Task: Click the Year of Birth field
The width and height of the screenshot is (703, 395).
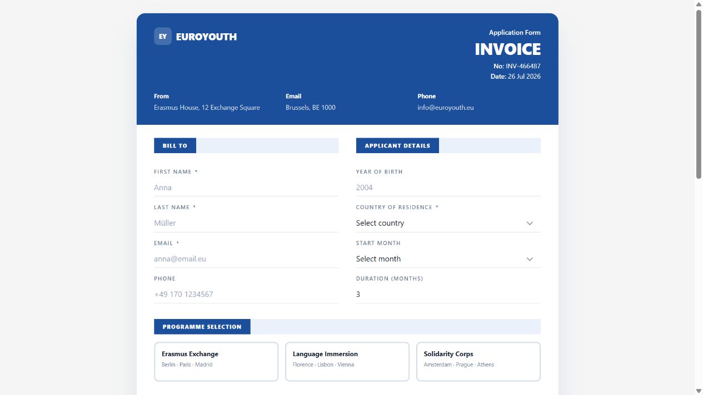Action: 448,188
